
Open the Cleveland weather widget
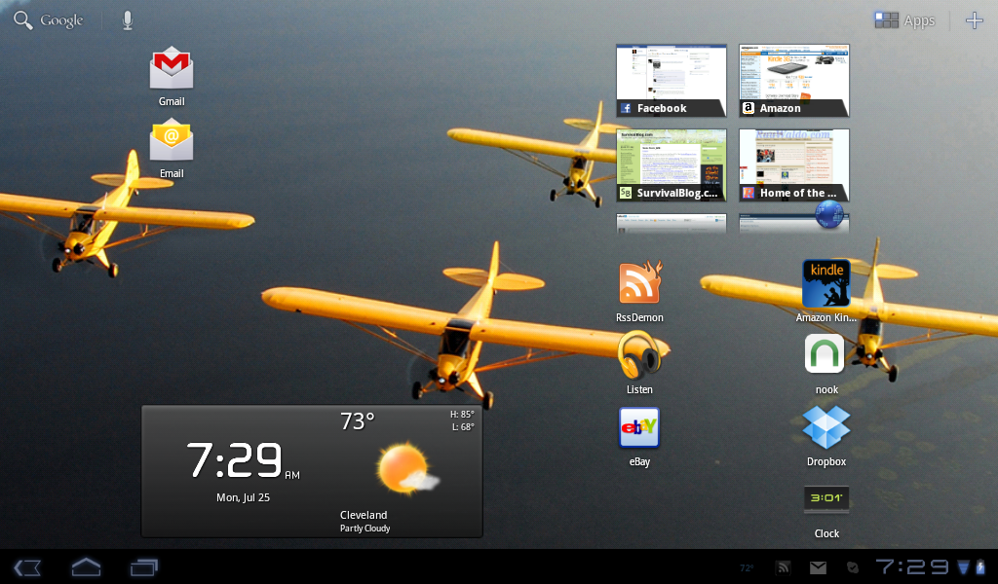tap(312, 471)
